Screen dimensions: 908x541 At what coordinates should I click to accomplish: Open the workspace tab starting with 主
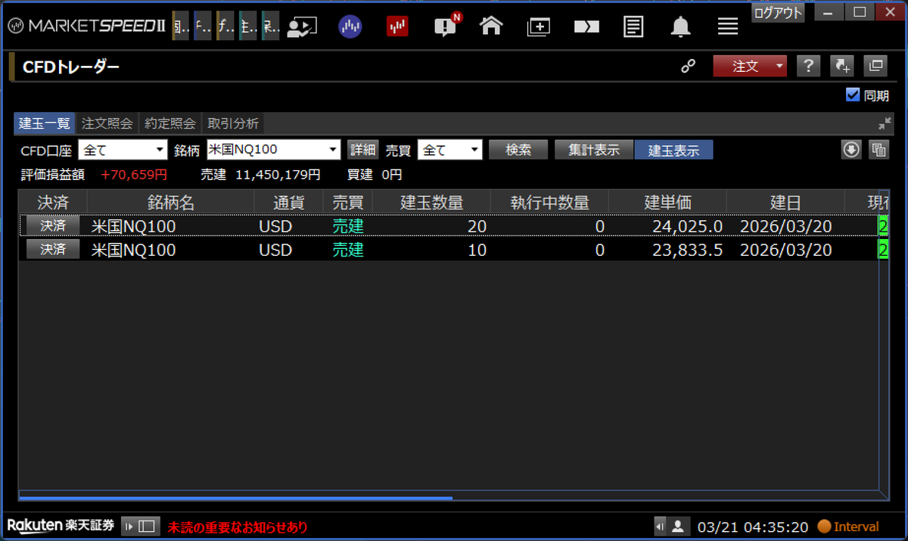[248, 26]
